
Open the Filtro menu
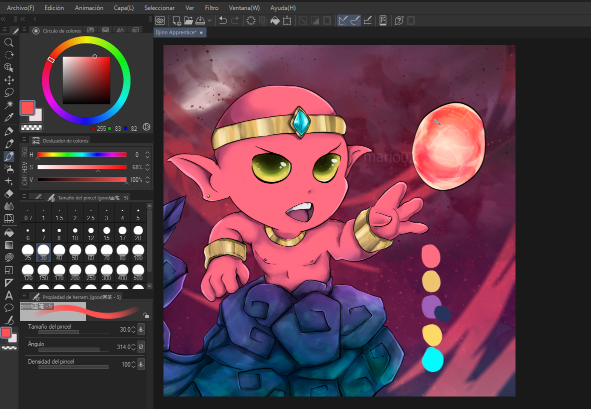click(211, 8)
